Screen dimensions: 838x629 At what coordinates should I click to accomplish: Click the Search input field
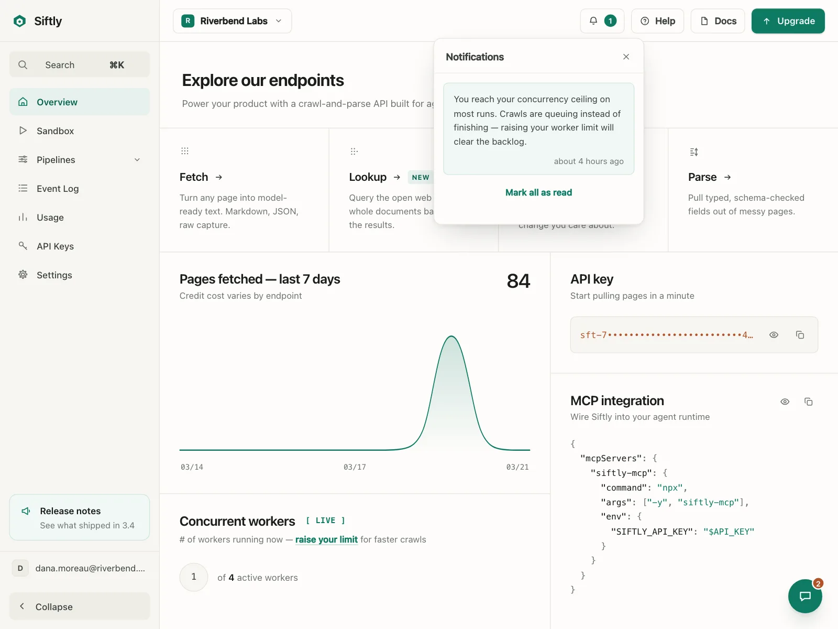pyautogui.click(x=80, y=64)
